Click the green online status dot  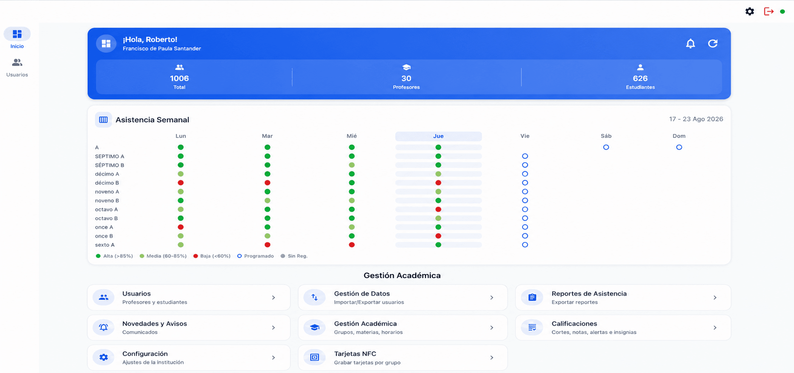(x=782, y=12)
